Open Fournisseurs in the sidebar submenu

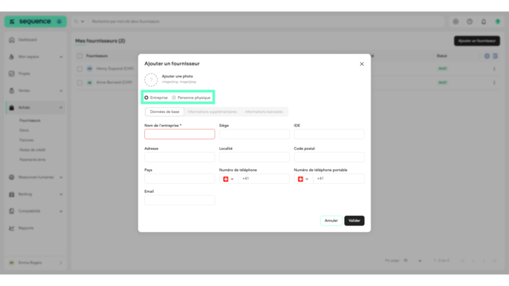pos(30,120)
